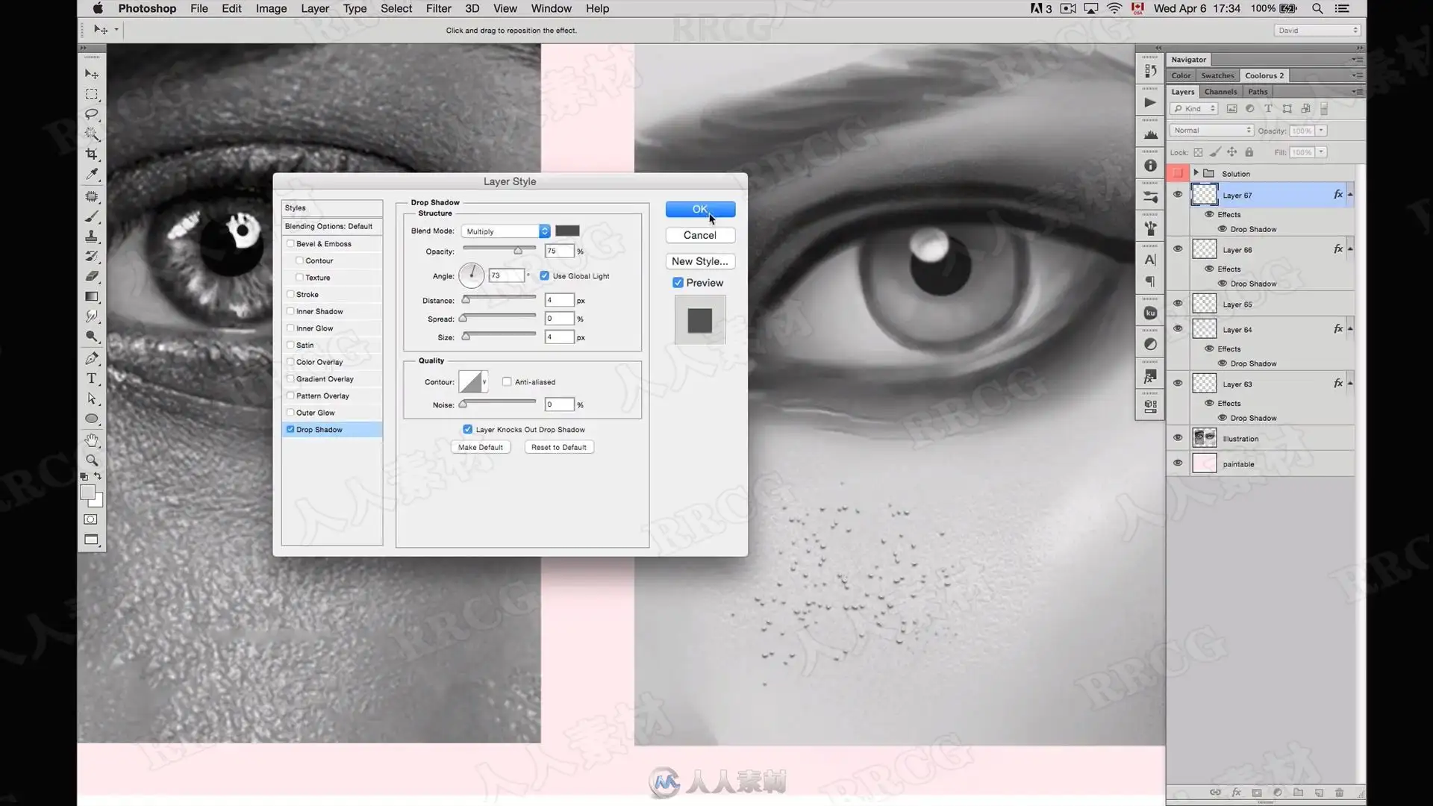The image size is (1433, 806).
Task: Open the Filter menu
Action: click(x=438, y=8)
